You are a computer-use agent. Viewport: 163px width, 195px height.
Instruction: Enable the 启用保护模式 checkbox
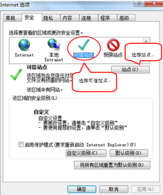(21, 145)
